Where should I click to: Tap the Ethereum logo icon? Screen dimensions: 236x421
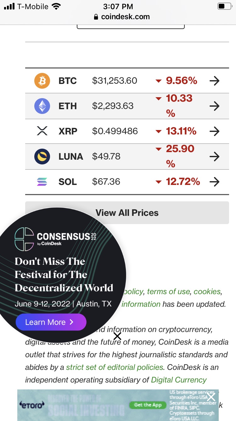coord(42,106)
